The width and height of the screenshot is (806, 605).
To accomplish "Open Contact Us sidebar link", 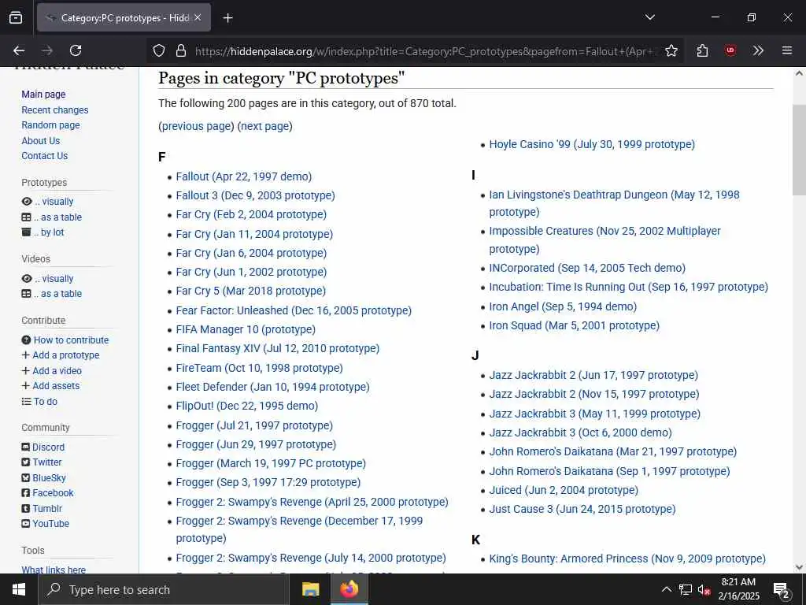I will [44, 155].
